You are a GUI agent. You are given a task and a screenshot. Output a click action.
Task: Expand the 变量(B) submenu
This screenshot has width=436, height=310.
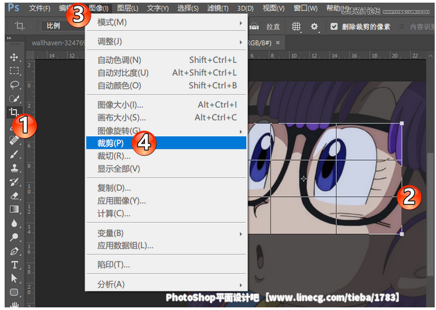coord(166,233)
